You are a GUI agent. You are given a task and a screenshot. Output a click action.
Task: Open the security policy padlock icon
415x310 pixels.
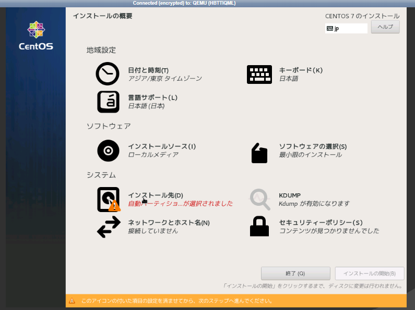tap(259, 226)
